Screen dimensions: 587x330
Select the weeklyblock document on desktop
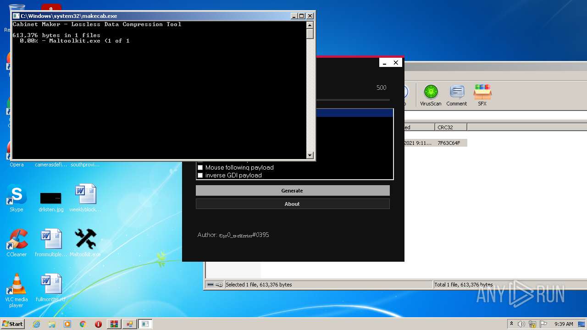(85, 198)
